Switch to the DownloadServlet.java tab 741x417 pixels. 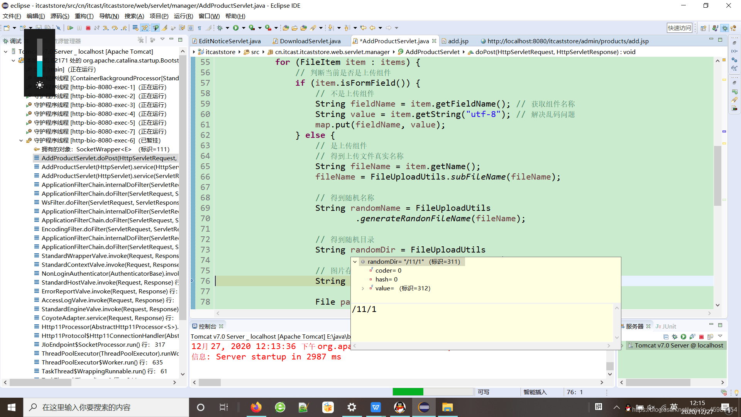[x=307, y=41]
